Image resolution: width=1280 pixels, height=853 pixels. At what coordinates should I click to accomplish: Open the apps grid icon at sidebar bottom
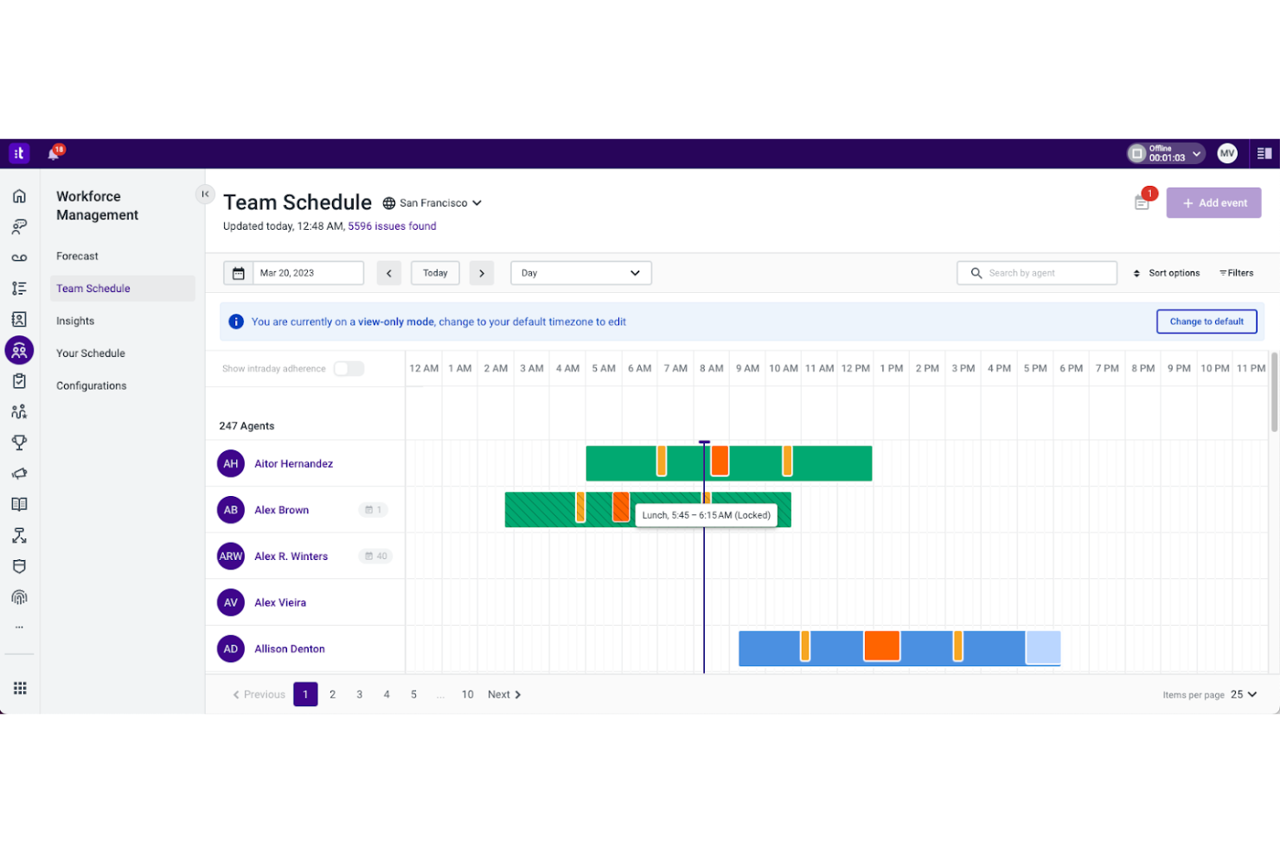pyautogui.click(x=19, y=687)
